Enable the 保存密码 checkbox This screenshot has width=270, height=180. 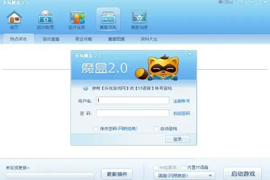(96, 129)
